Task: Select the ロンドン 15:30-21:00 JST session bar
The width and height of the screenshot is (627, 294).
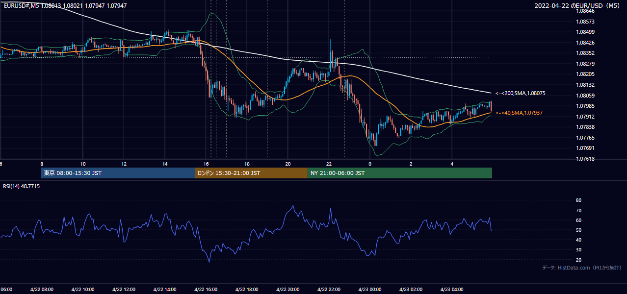Action: pos(251,173)
